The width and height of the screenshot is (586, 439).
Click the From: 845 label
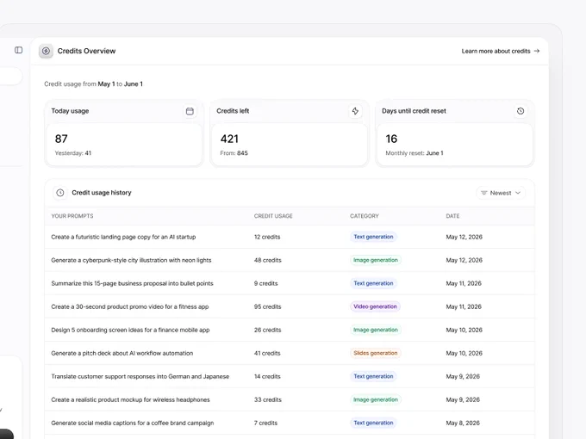[x=234, y=153]
